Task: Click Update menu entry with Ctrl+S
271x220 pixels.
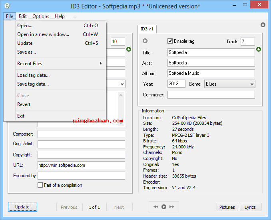Action: point(60,43)
